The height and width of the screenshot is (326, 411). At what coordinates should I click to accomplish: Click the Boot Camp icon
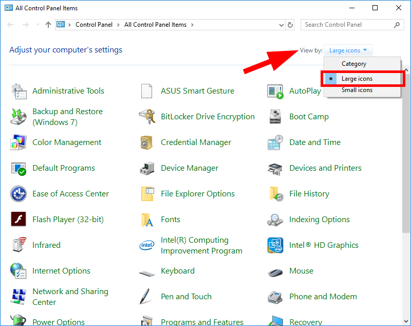(x=275, y=117)
